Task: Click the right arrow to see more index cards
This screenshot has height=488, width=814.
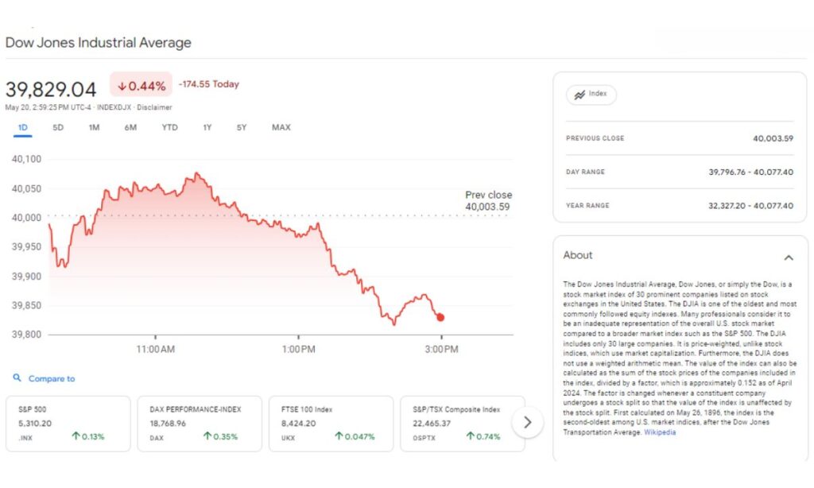Action: pyautogui.click(x=528, y=423)
